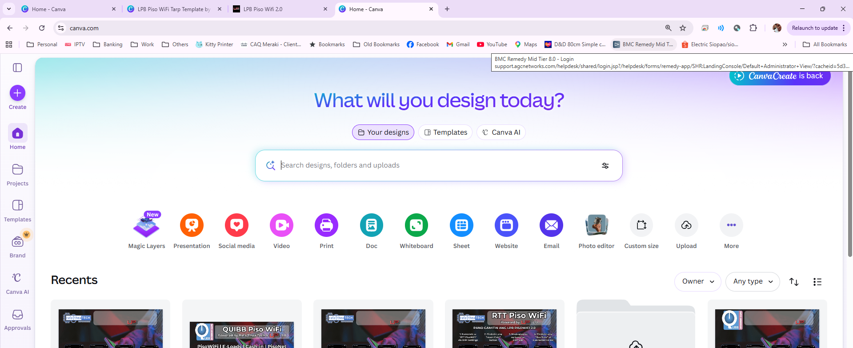The width and height of the screenshot is (853, 348).
Task: Click the page vertical scrollbar
Action: click(x=850, y=160)
